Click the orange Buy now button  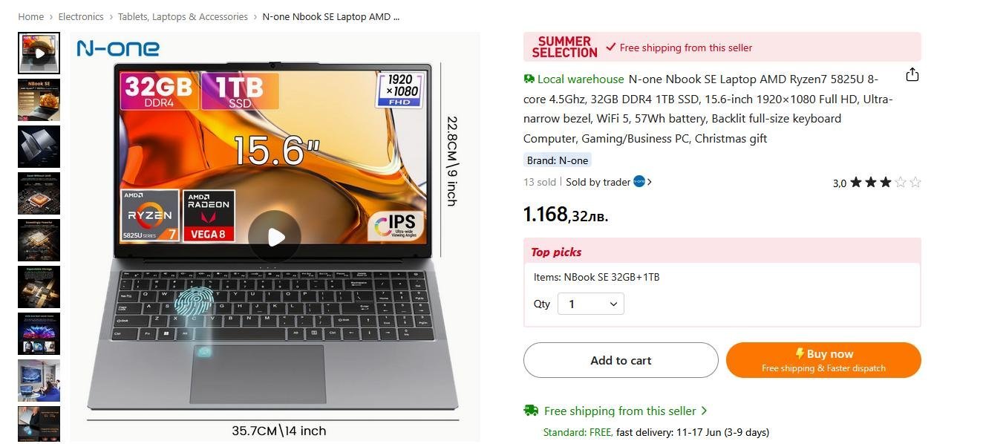click(823, 360)
